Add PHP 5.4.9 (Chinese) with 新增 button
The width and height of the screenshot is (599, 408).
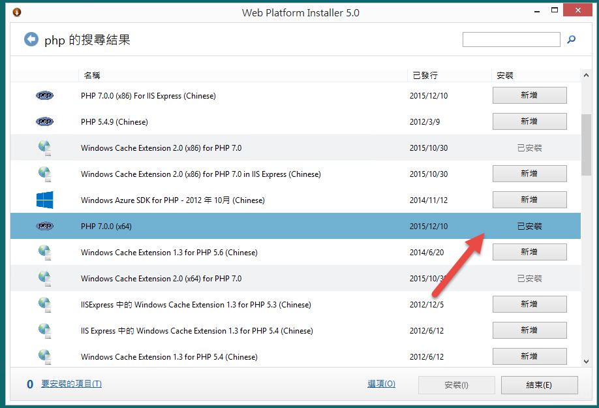(529, 121)
